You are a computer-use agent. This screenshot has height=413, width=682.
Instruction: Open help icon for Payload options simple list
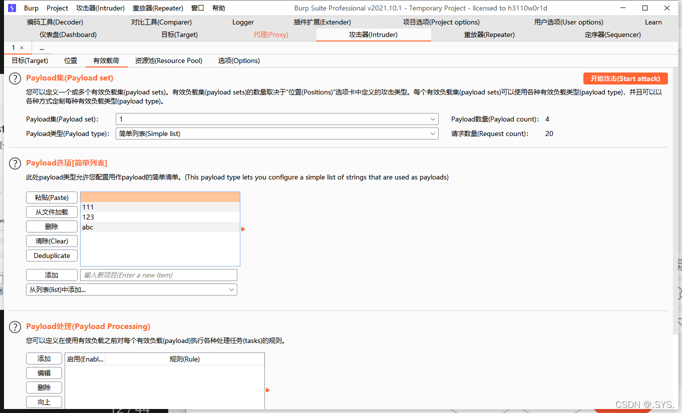[16, 163]
